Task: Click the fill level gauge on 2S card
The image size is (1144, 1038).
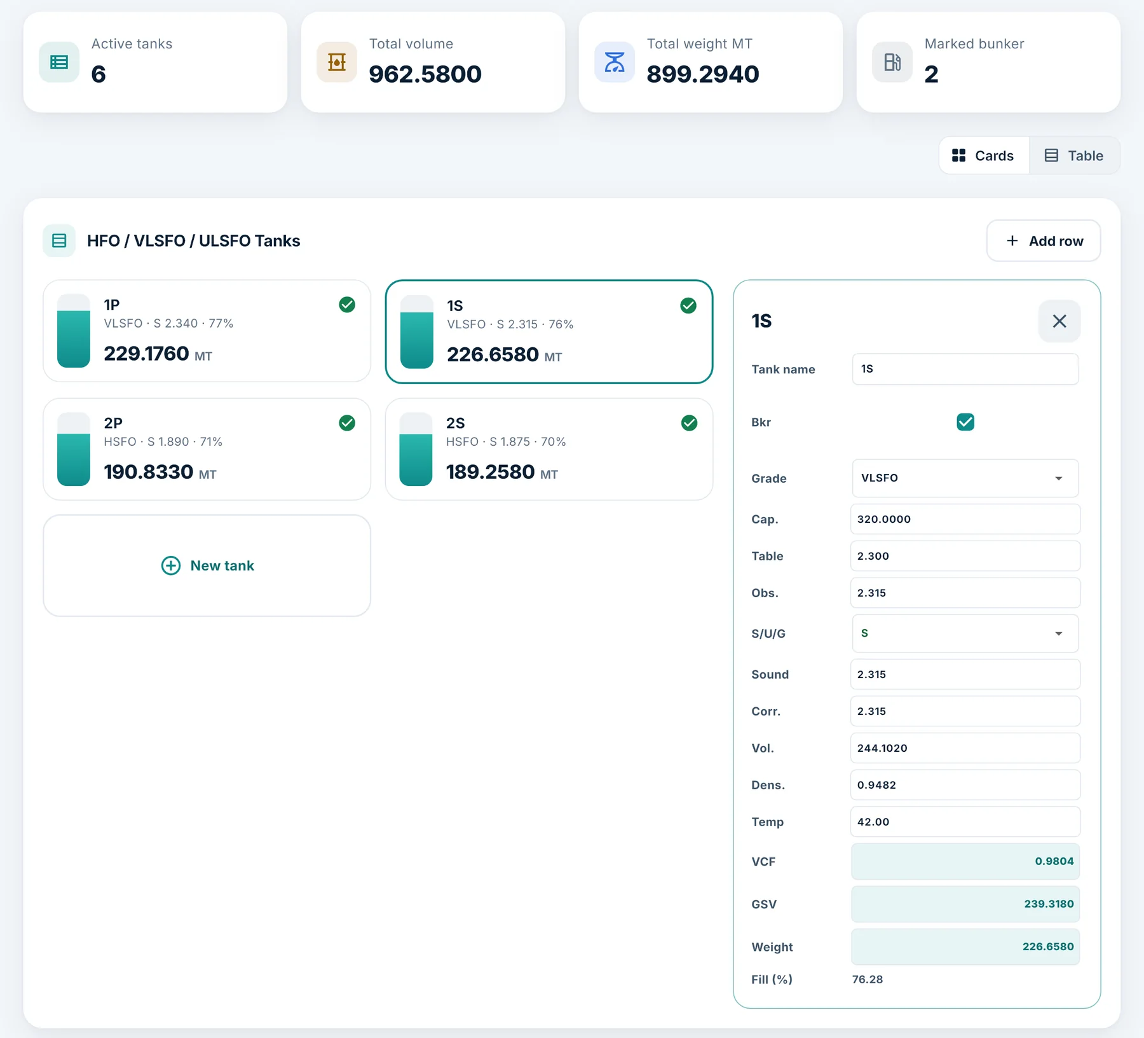Action: coord(416,449)
